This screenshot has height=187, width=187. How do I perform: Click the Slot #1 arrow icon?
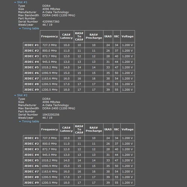pyautogui.click(x=15, y=2)
